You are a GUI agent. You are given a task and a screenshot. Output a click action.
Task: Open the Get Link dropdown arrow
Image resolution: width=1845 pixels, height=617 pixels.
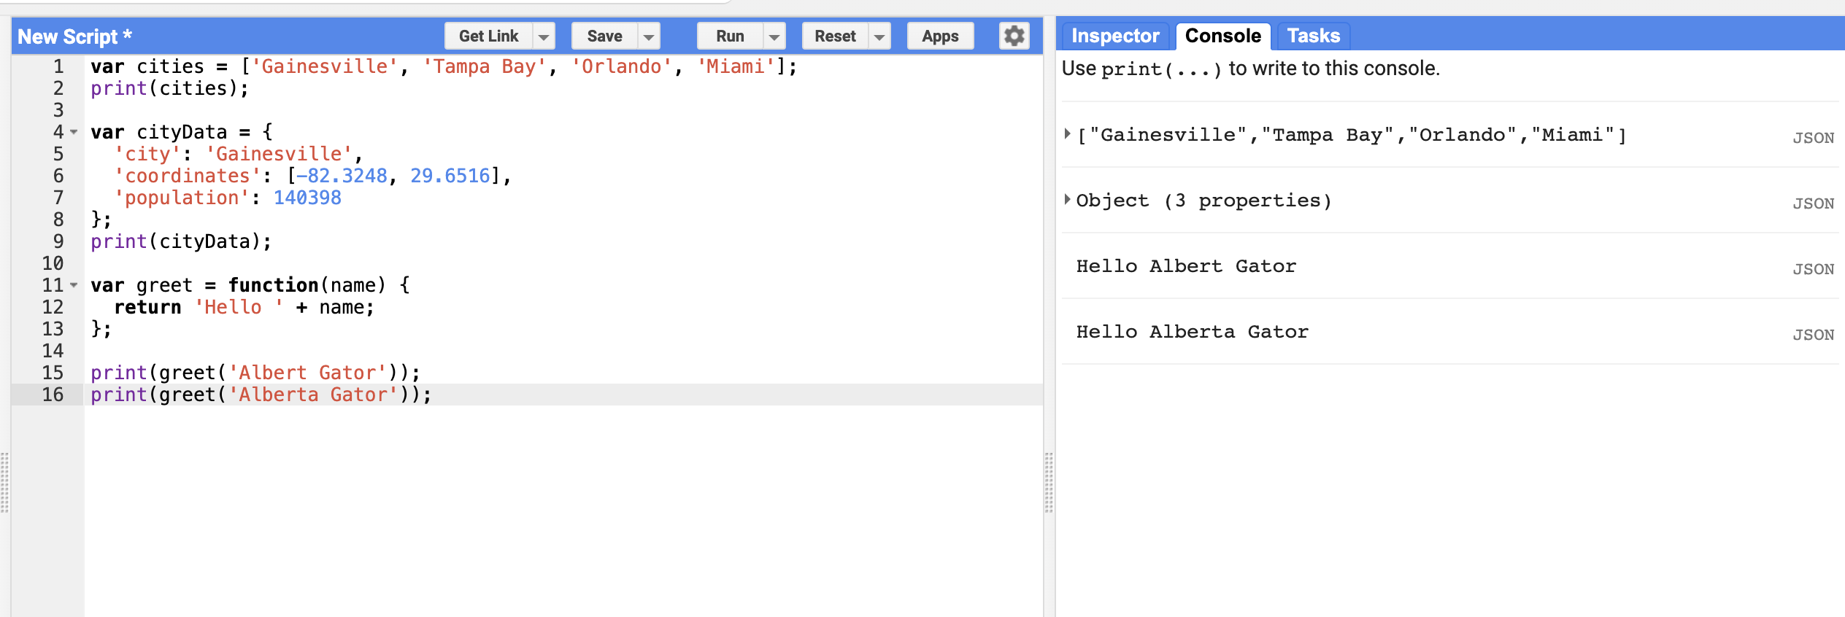[x=544, y=36]
